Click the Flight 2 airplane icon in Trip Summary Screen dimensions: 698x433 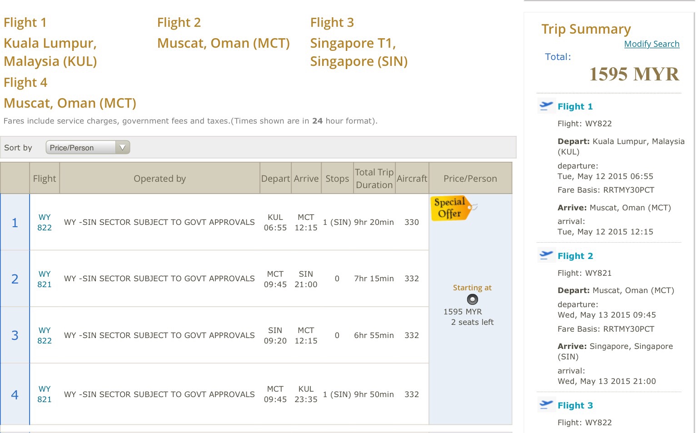click(546, 255)
